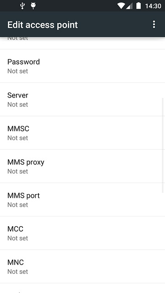Image resolution: width=165 pixels, height=293 pixels.
Task: Open the three-dot overflow menu
Action: click(154, 24)
